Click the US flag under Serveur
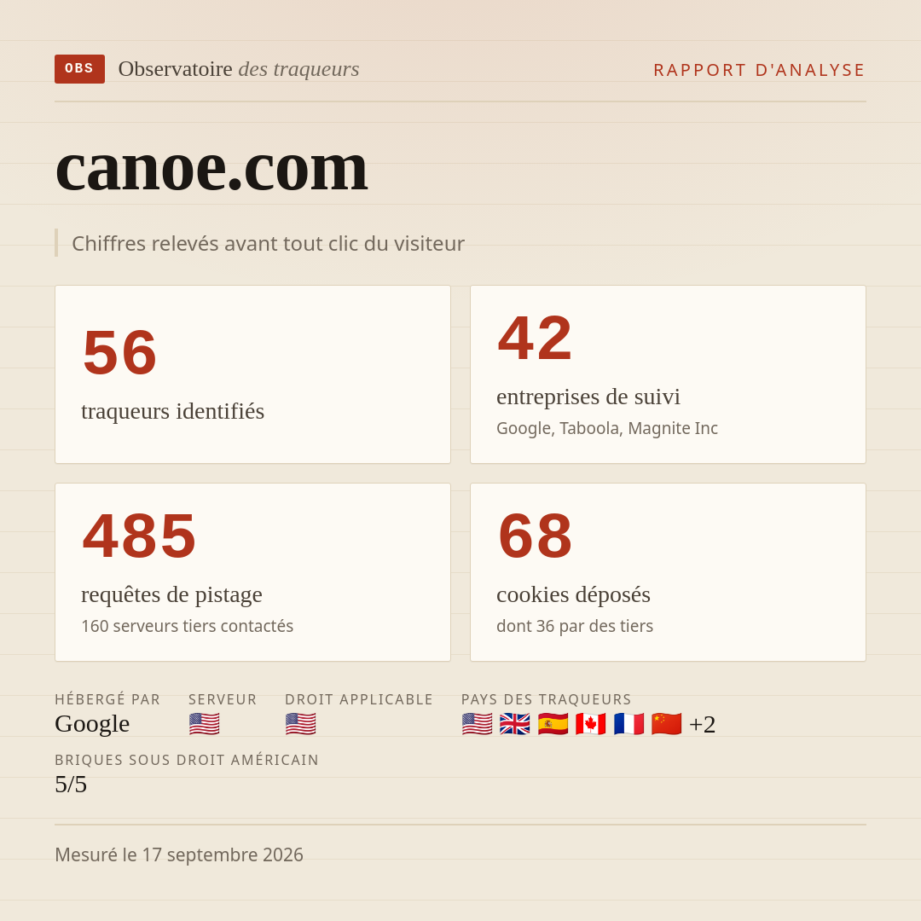This screenshot has width=921, height=921. pos(205,724)
